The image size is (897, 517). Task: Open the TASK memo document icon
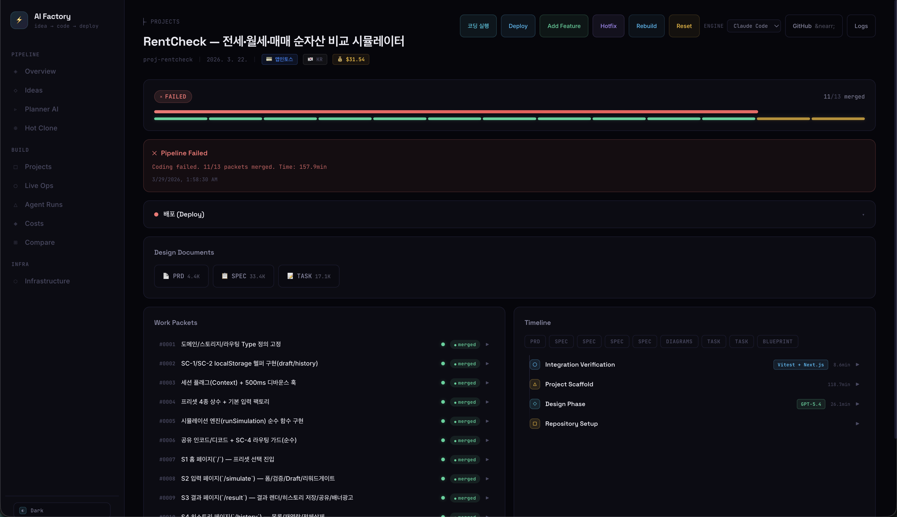[290, 276]
